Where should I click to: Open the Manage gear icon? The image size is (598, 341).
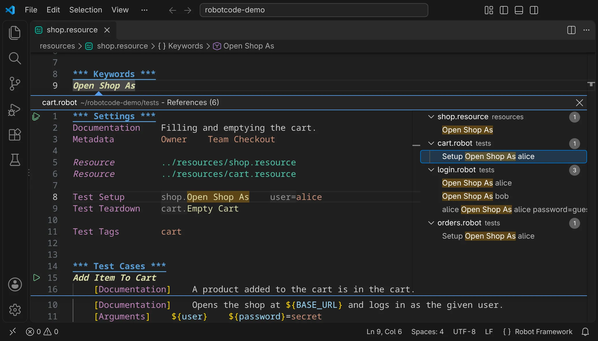tap(15, 310)
